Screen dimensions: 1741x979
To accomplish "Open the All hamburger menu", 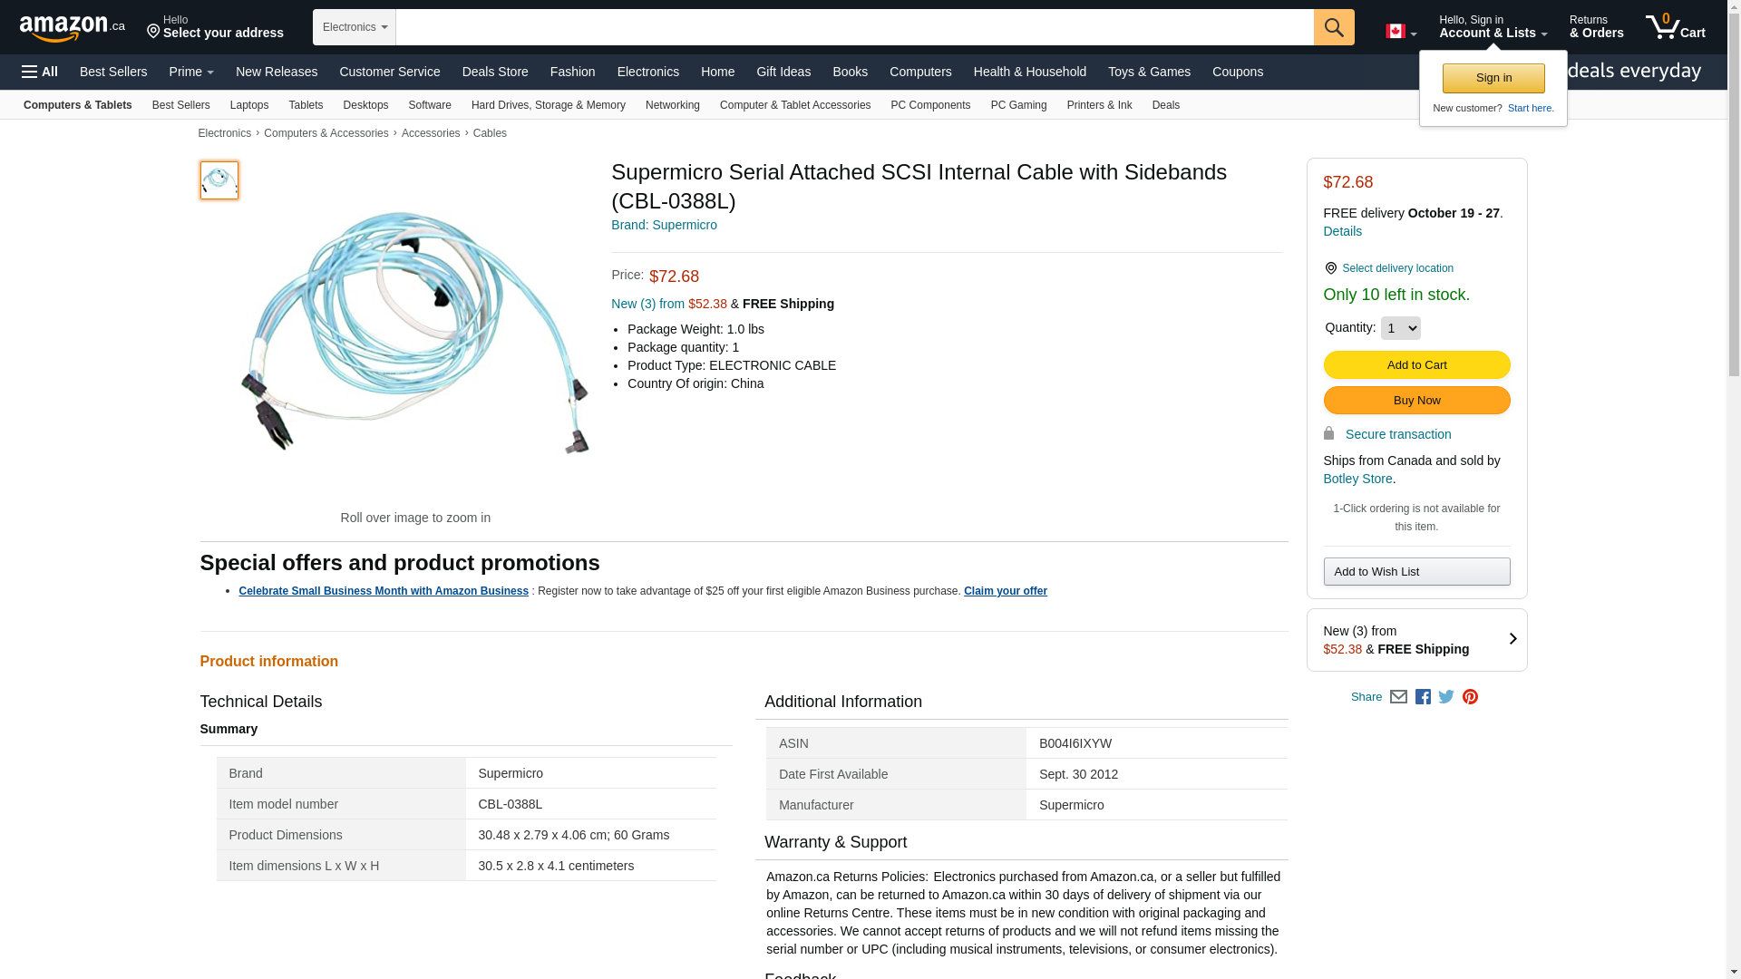I will pyautogui.click(x=40, y=72).
